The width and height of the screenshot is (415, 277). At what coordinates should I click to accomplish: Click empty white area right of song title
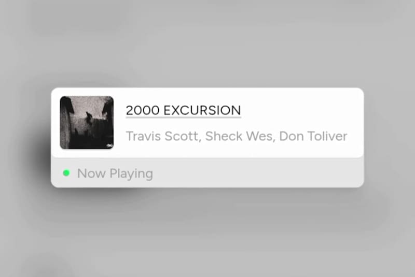(302, 110)
